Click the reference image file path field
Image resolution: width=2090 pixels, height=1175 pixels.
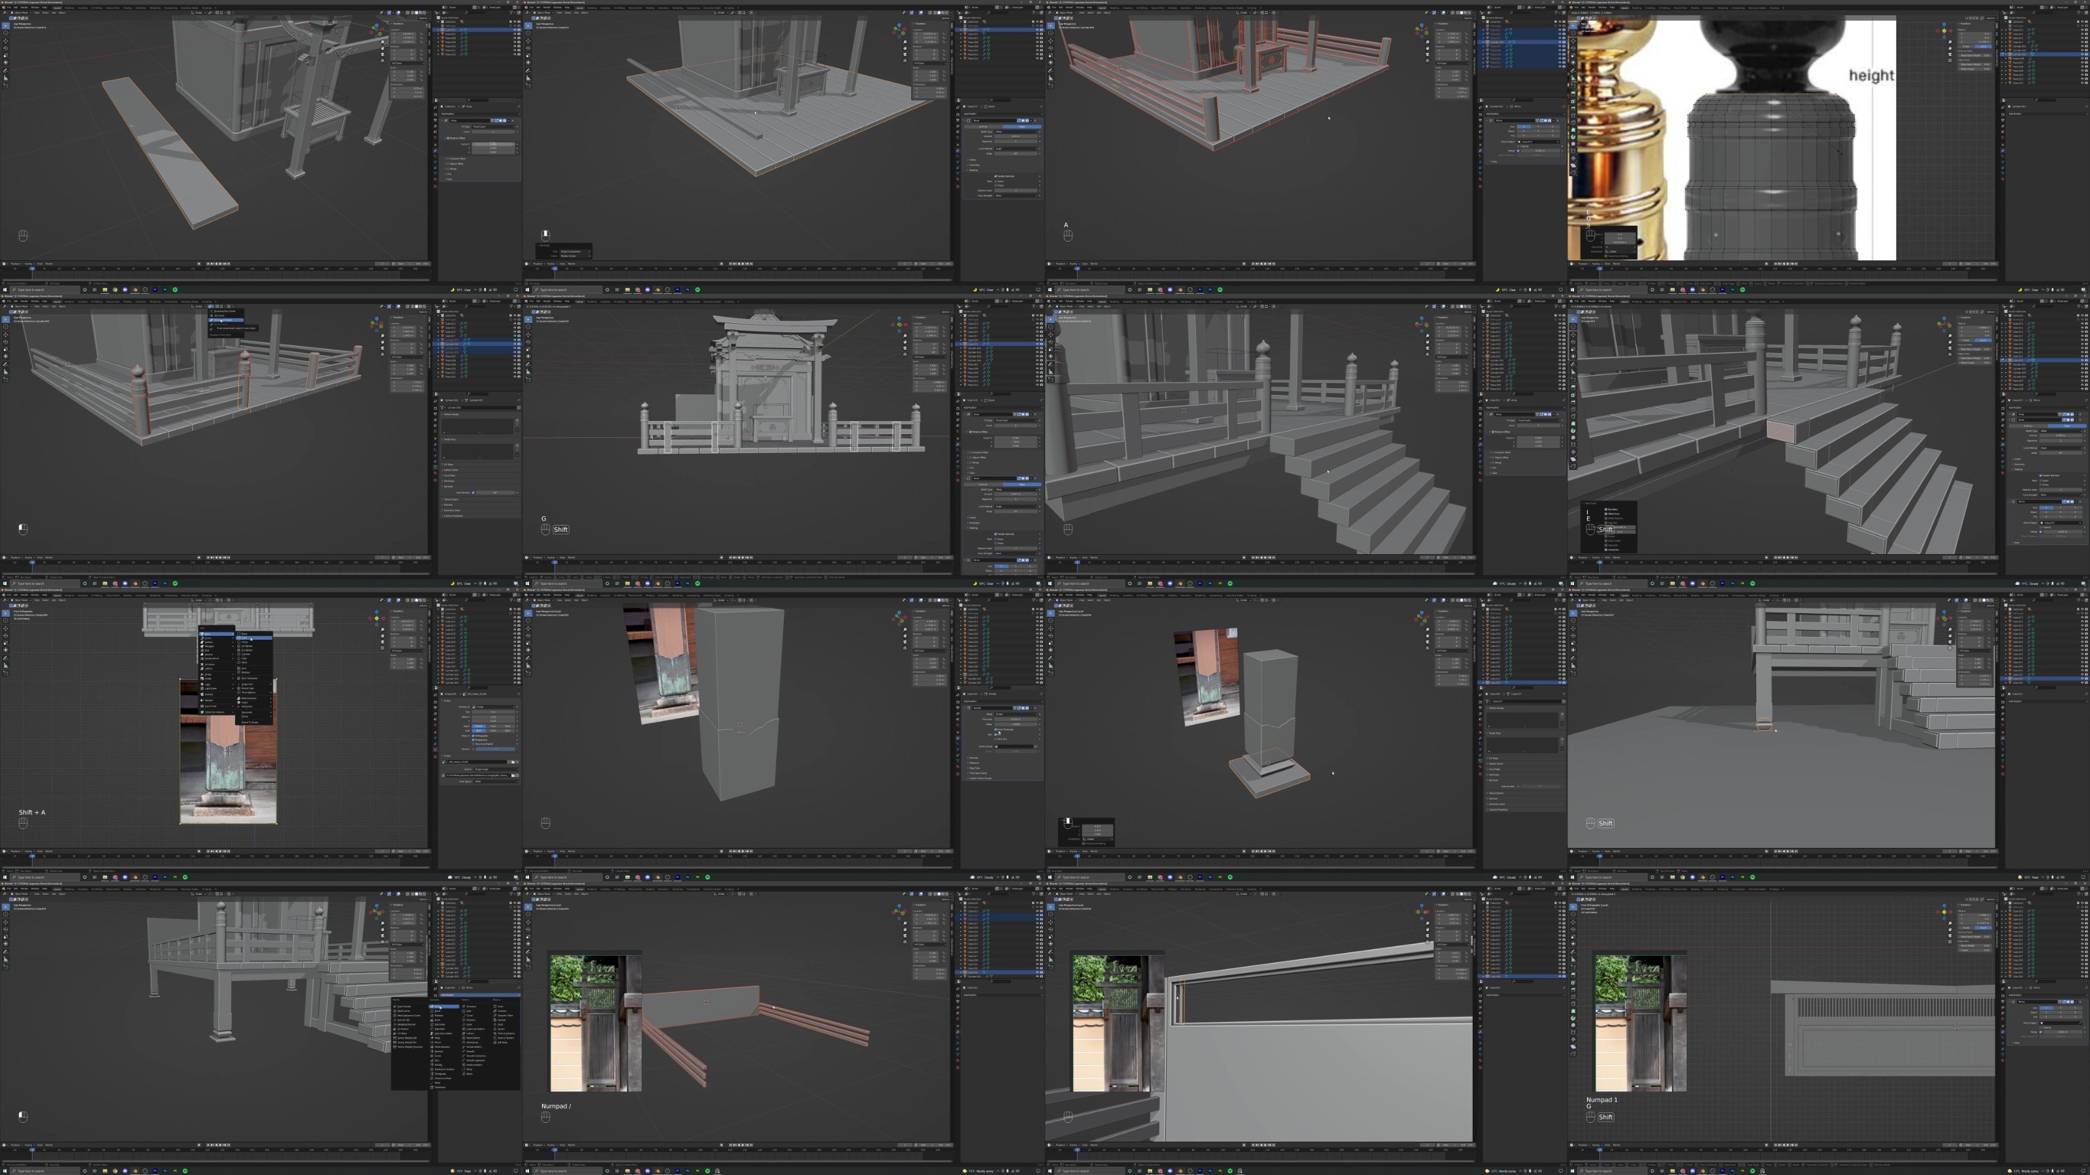pyautogui.click(x=479, y=776)
